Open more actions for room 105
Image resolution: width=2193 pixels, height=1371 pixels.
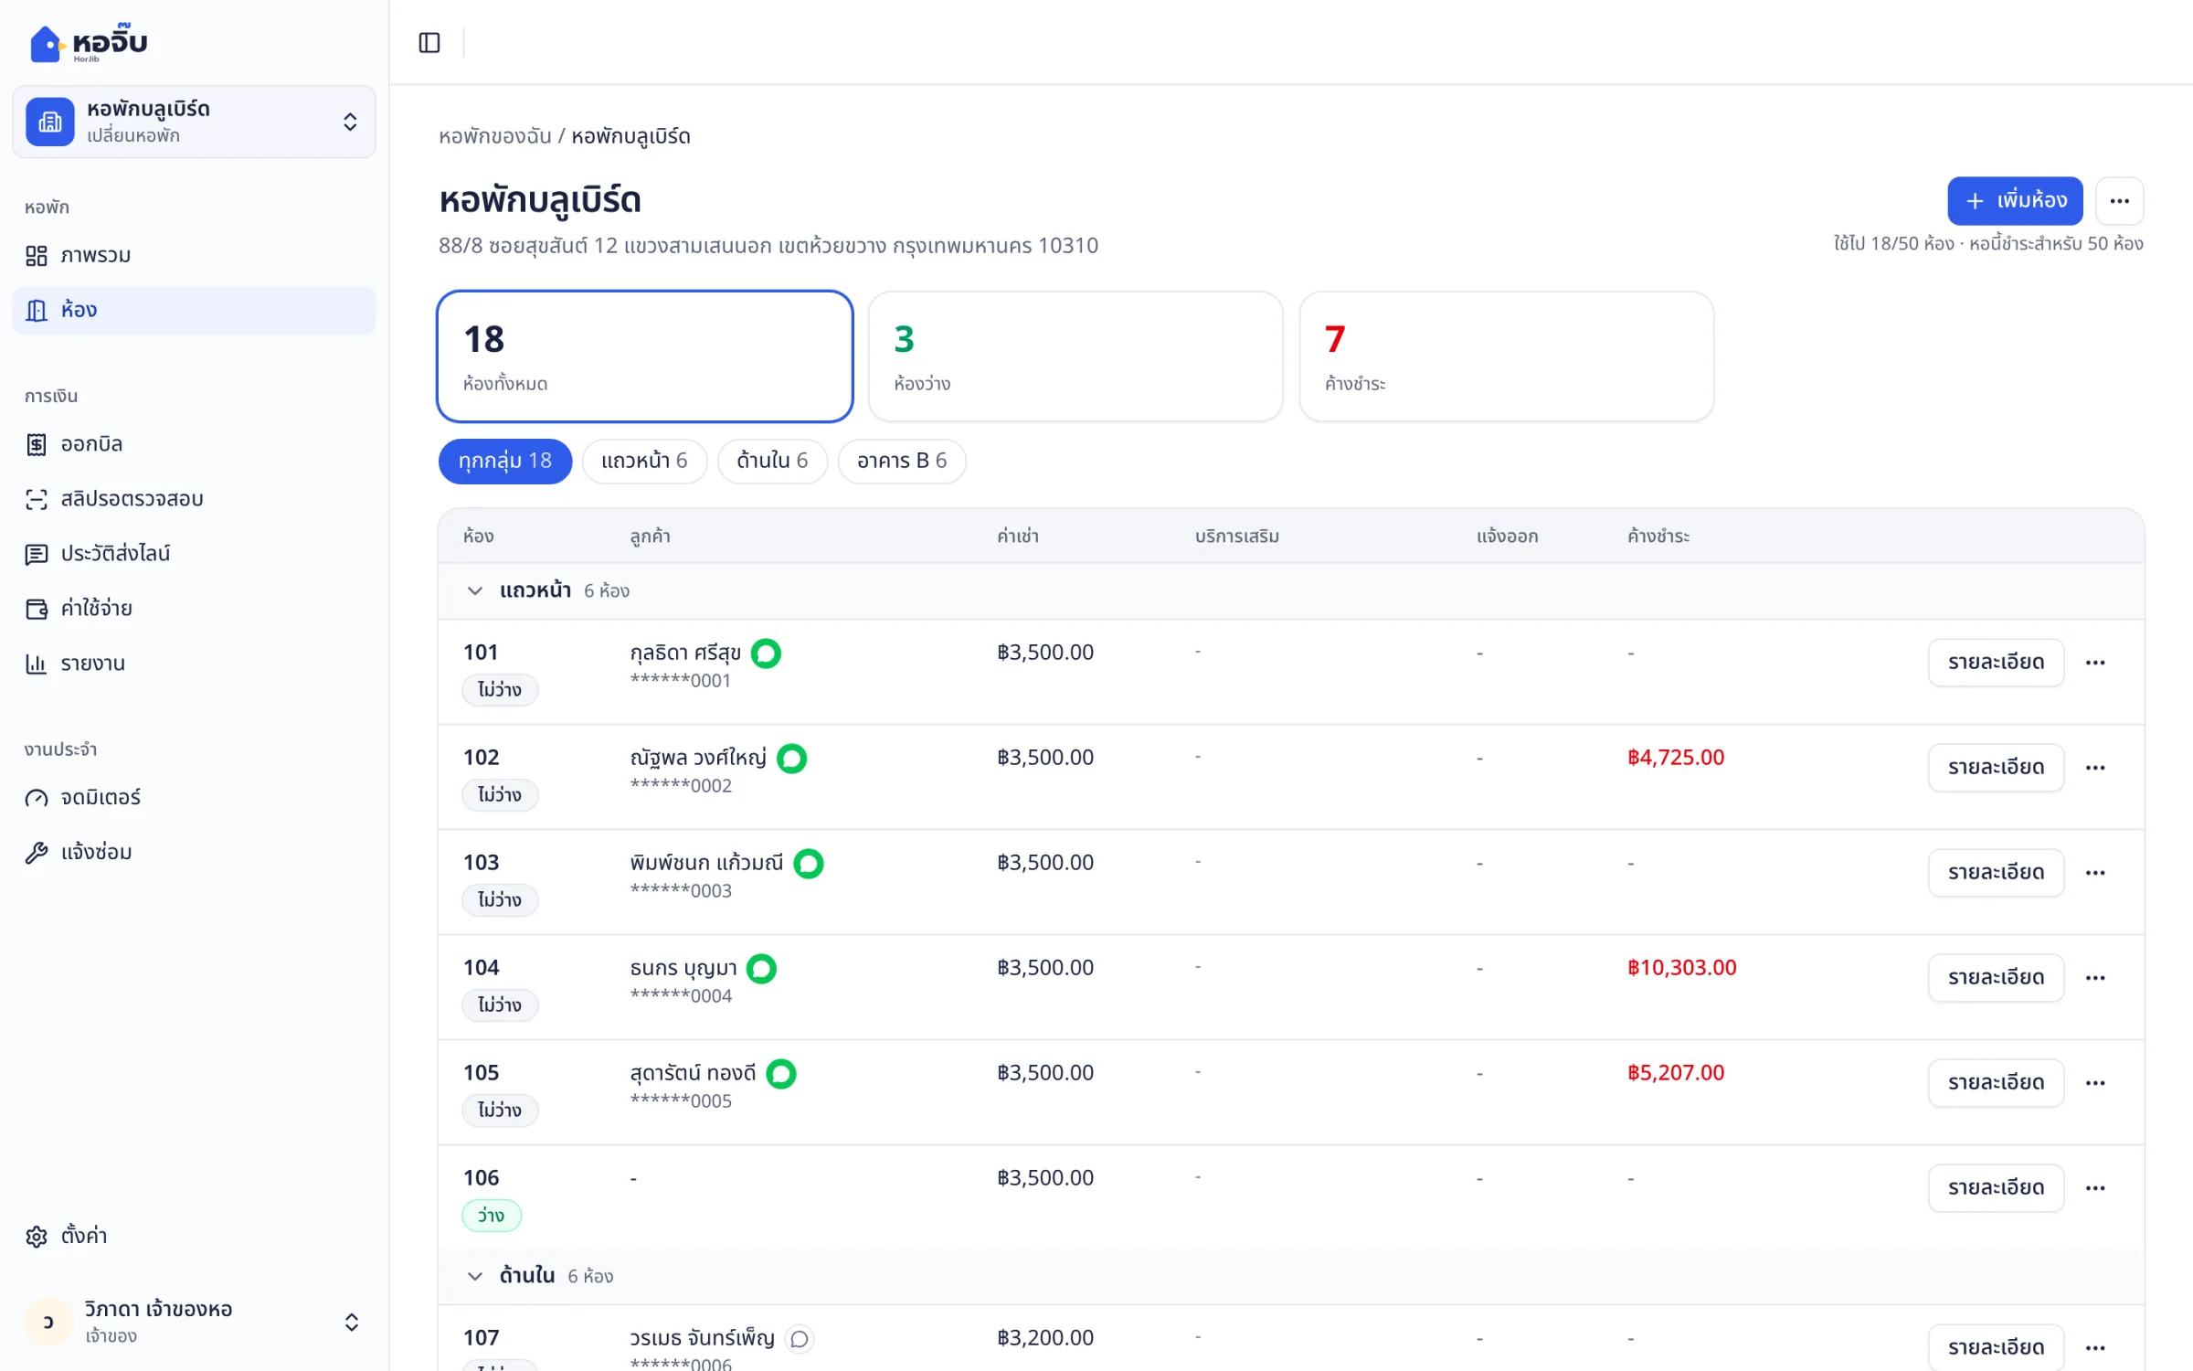(x=2095, y=1082)
